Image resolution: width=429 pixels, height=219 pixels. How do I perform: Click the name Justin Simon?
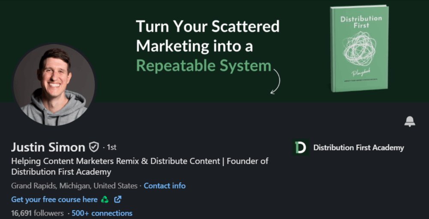(48, 147)
